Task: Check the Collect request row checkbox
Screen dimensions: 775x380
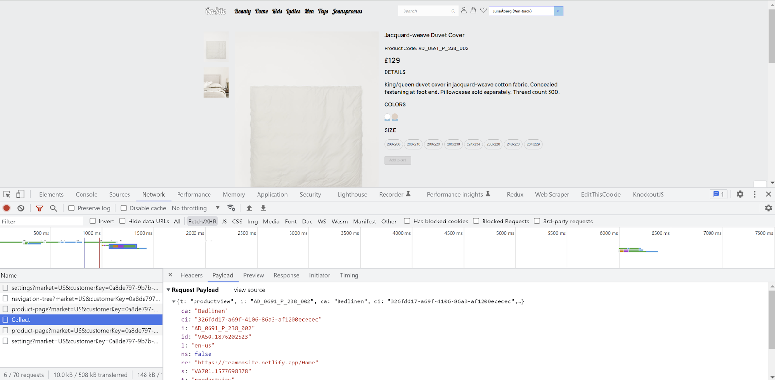Action: pos(6,320)
